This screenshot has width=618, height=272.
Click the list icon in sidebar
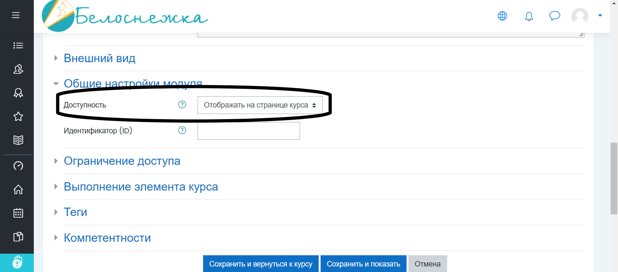(x=18, y=45)
